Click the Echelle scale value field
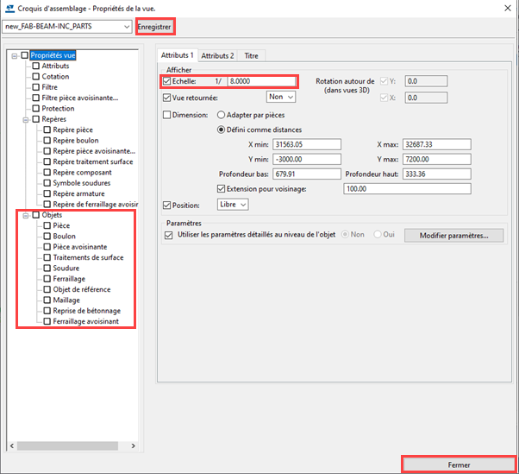 click(261, 81)
